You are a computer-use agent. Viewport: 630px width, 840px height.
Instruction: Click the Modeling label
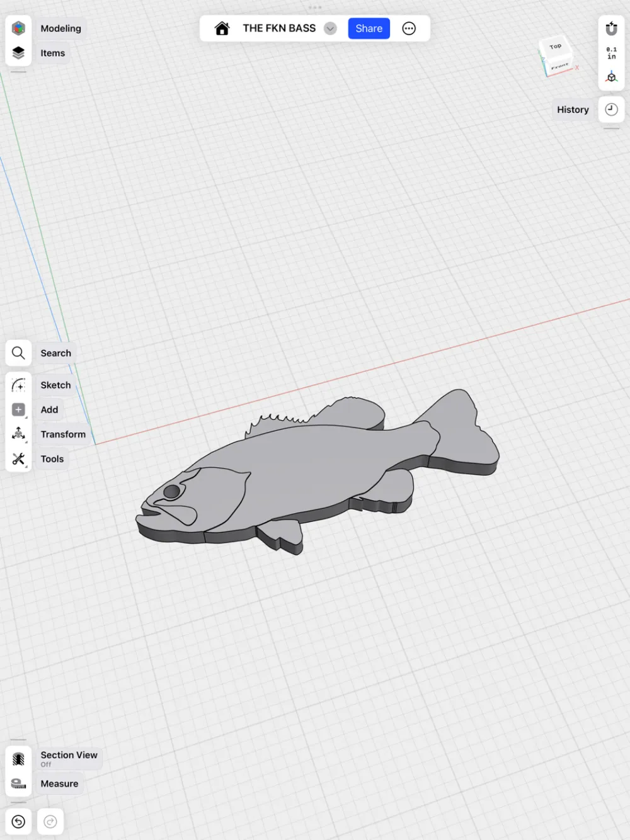click(61, 28)
